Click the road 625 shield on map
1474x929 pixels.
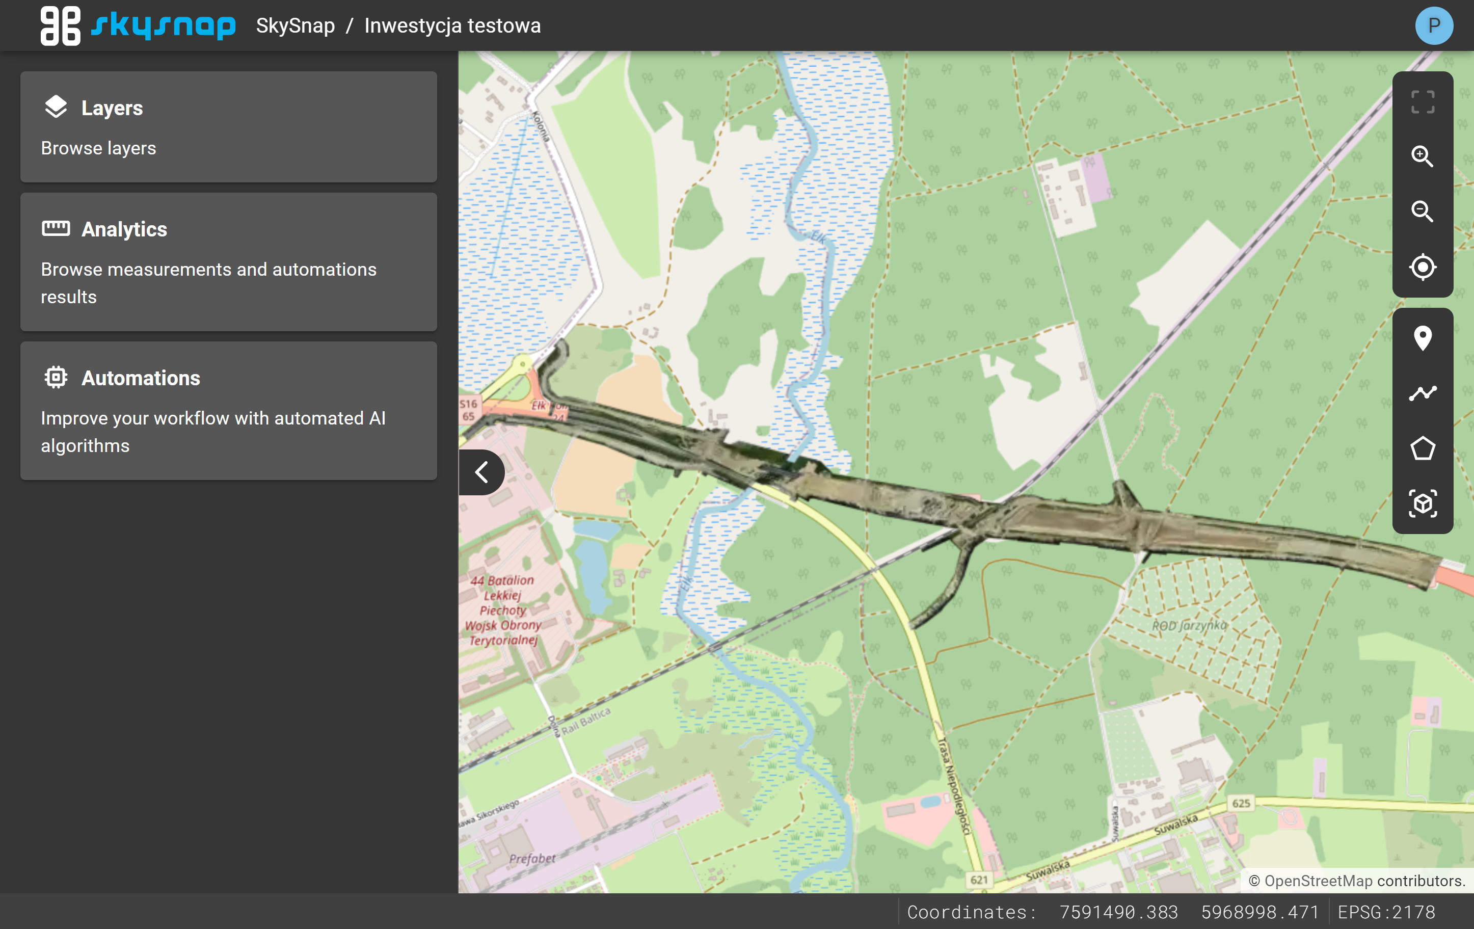(1241, 803)
